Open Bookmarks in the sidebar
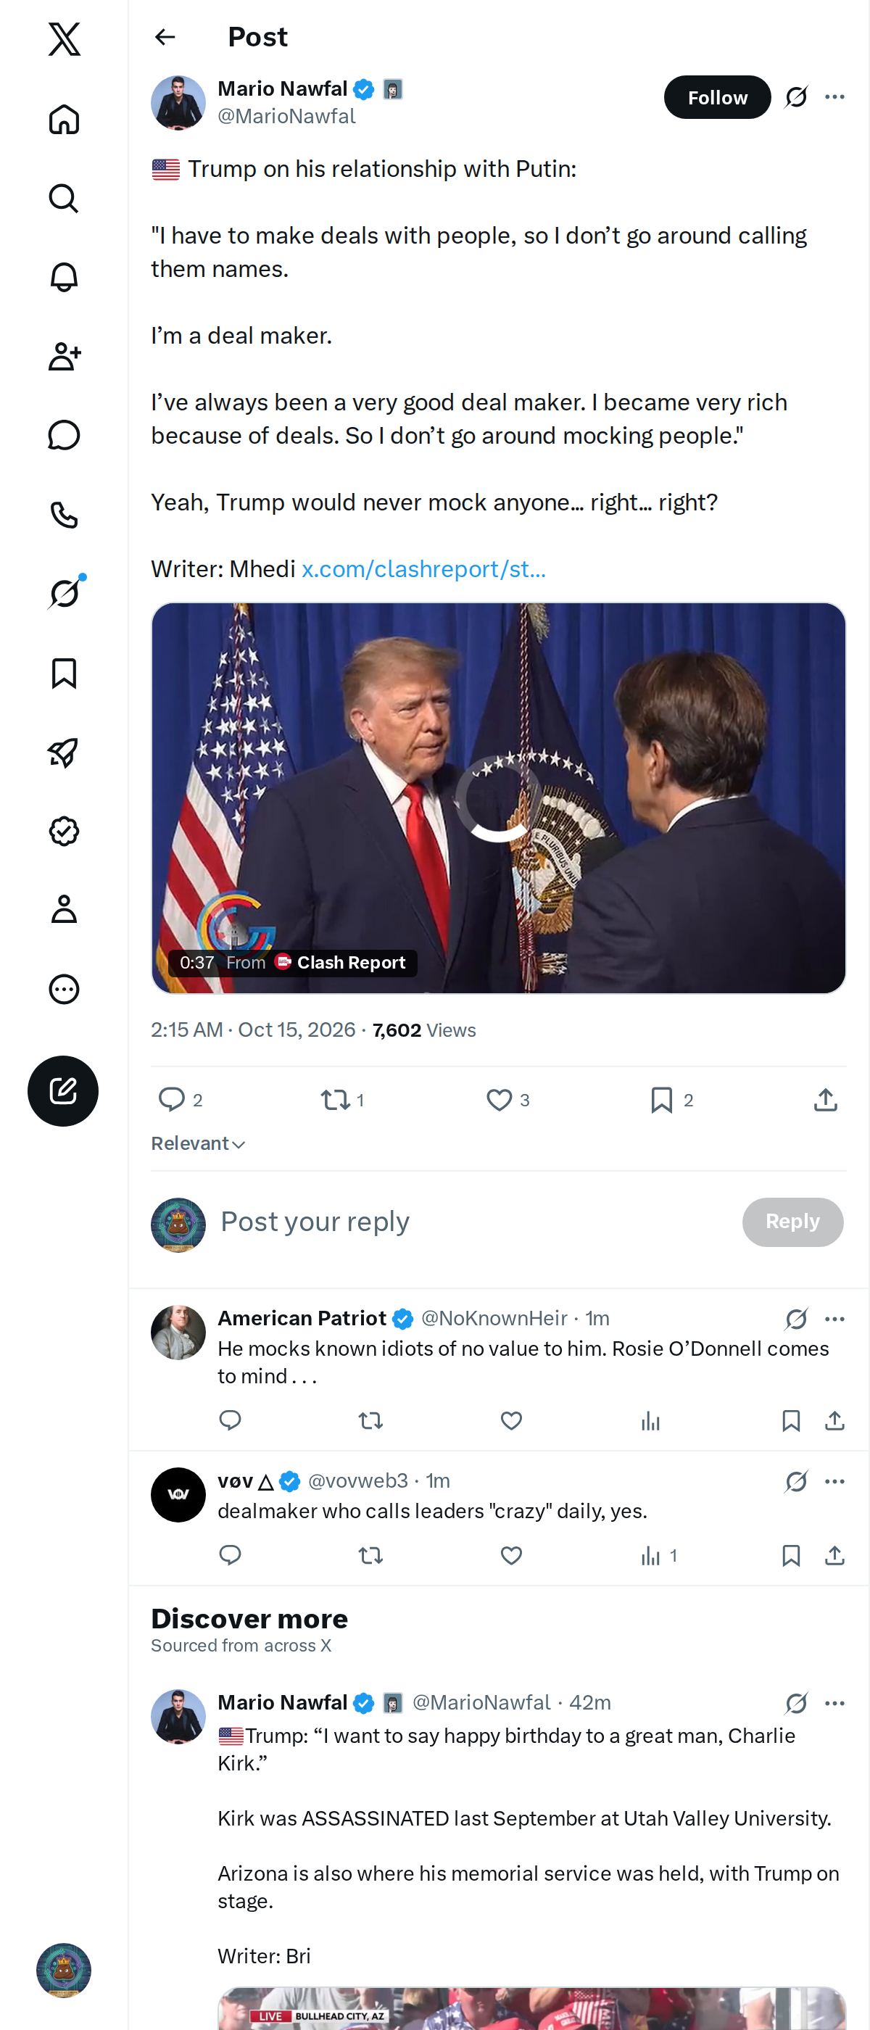870x2030 pixels. coord(64,673)
